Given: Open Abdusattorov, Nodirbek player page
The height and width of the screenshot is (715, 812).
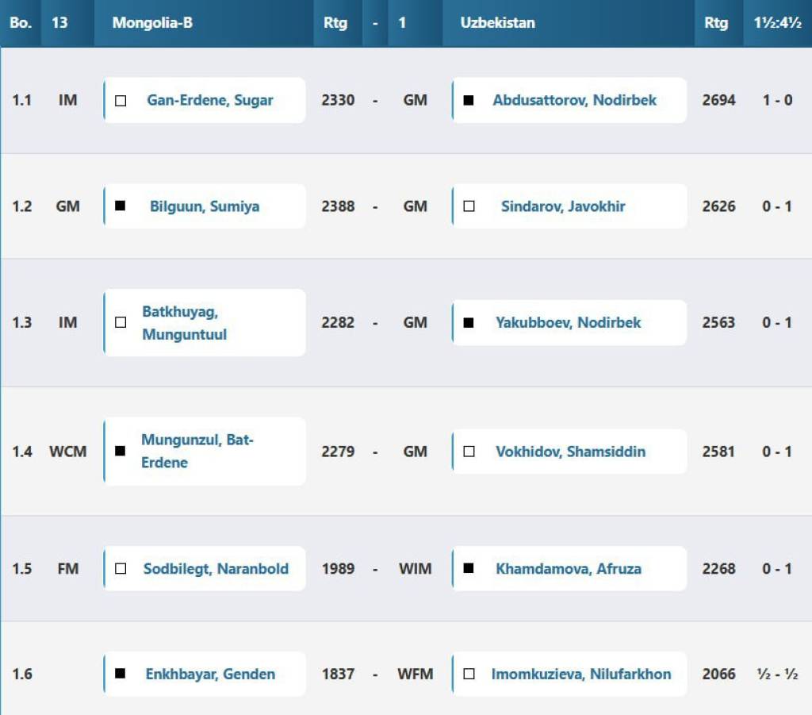Looking at the screenshot, I should [575, 101].
